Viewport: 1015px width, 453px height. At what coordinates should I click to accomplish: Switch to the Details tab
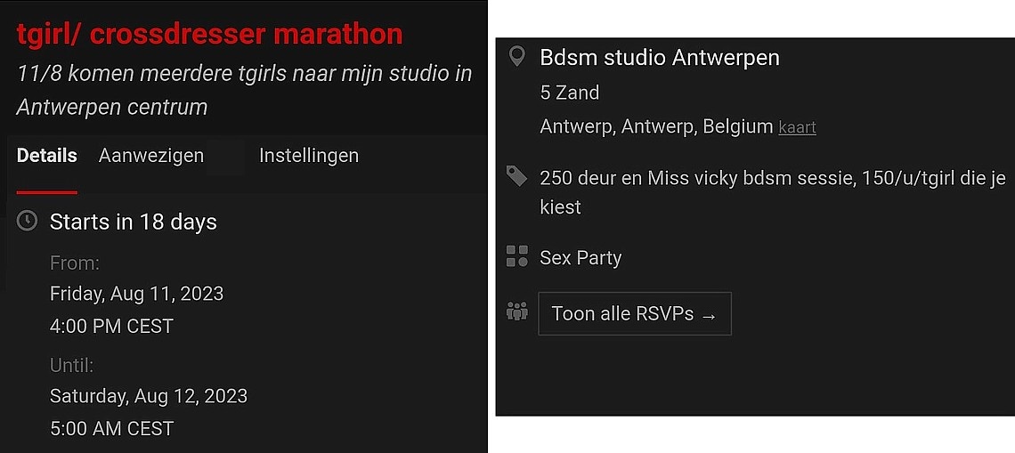click(47, 156)
